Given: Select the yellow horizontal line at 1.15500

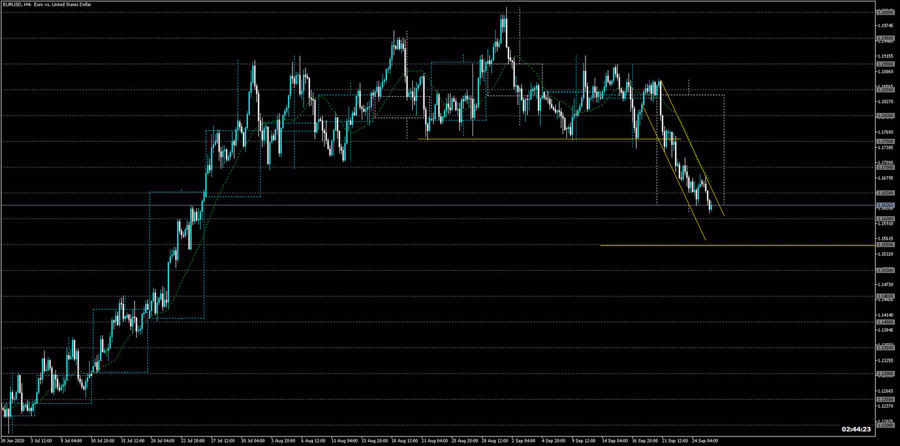Looking at the screenshot, I should [731, 245].
